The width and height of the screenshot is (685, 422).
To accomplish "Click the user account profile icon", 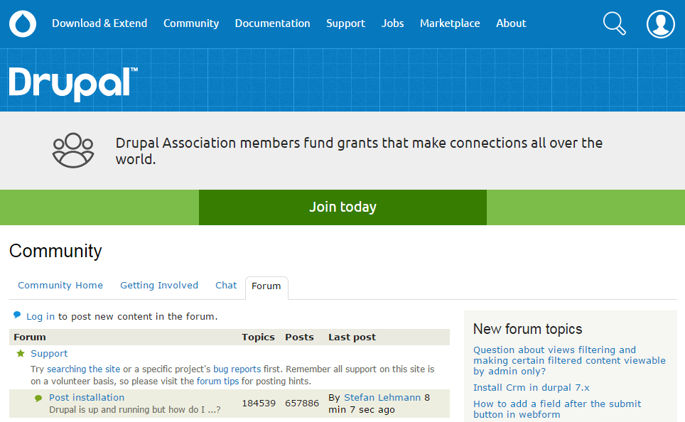I will pyautogui.click(x=660, y=23).
